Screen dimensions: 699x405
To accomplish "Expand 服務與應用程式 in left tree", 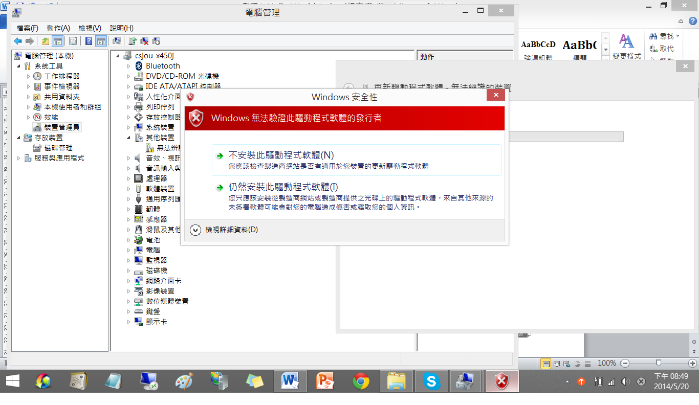I will point(19,158).
